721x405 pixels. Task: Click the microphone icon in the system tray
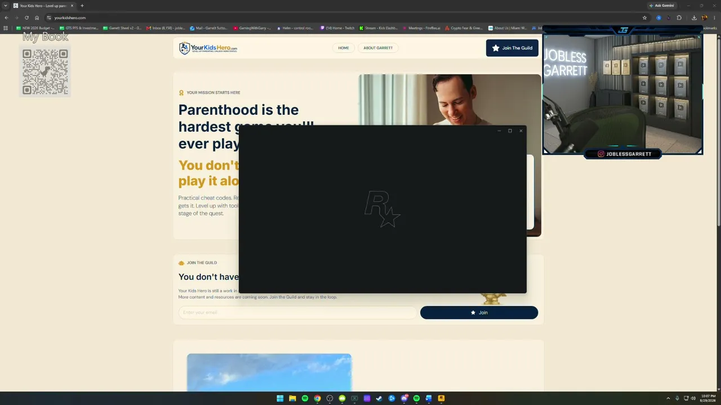[x=677, y=398]
